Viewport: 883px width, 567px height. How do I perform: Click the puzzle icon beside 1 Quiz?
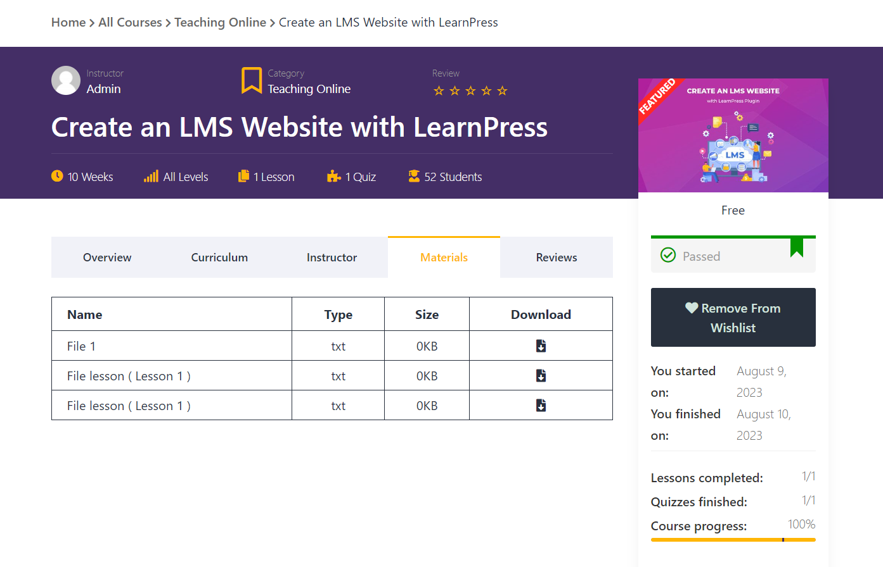click(x=333, y=176)
